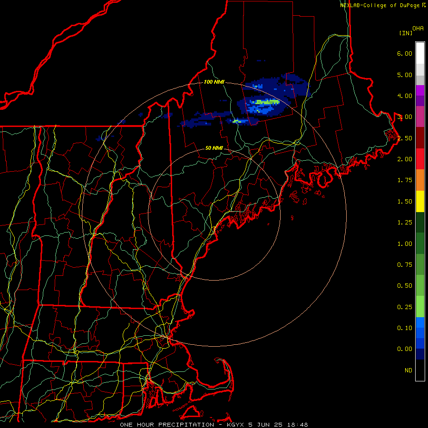
Task: Select the ND legend label
Action: pos(409,370)
